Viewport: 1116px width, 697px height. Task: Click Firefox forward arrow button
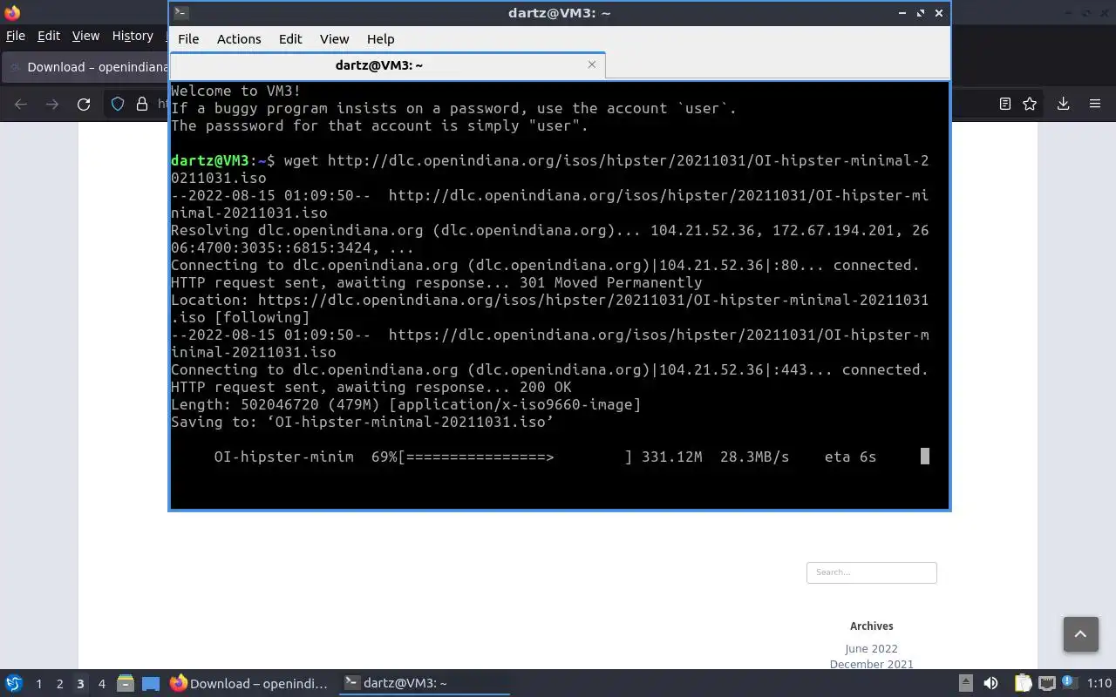point(52,104)
